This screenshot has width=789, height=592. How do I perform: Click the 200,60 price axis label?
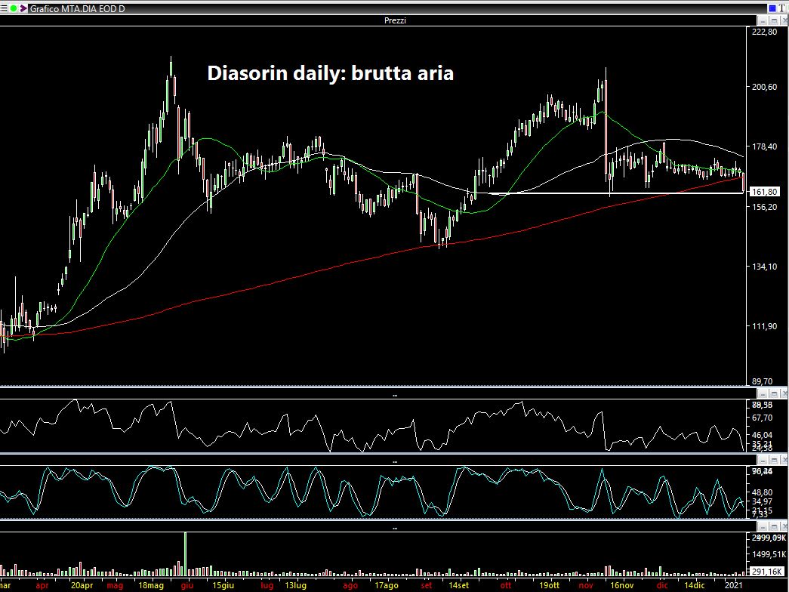click(764, 87)
